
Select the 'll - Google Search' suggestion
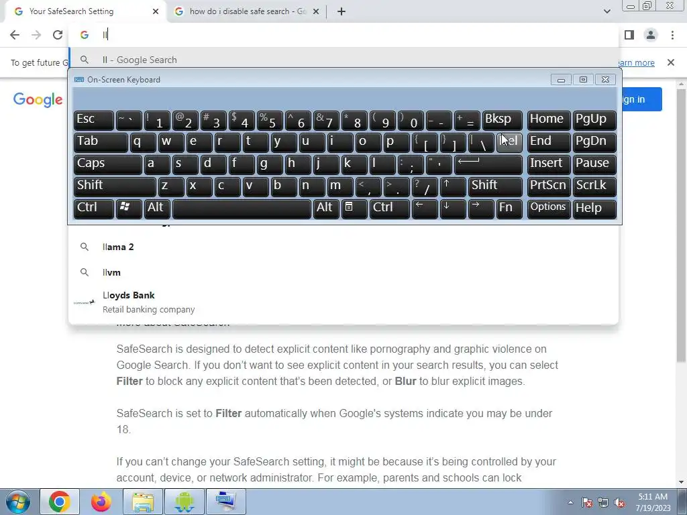[x=343, y=60]
